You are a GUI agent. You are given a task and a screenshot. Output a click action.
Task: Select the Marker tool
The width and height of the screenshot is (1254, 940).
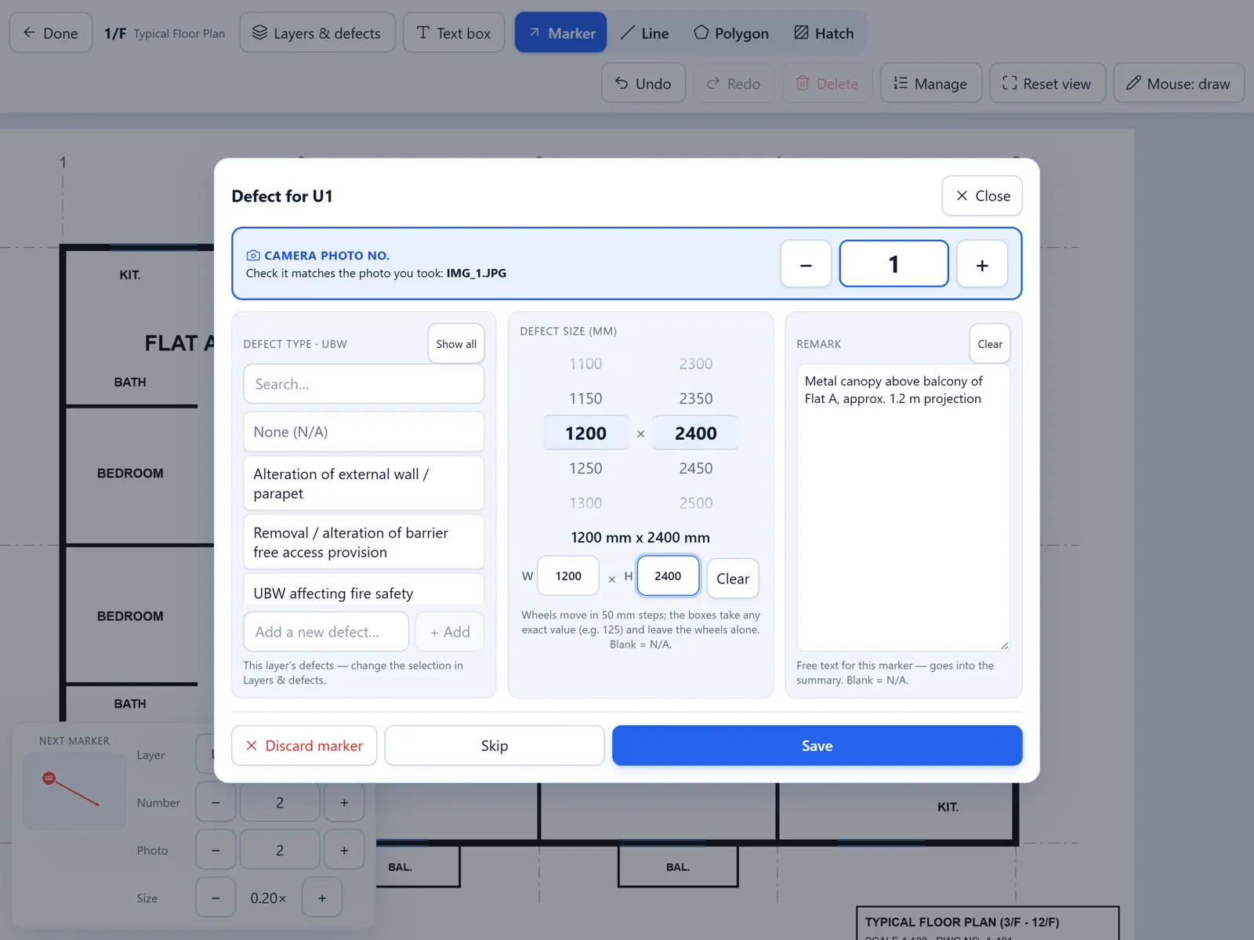pos(560,33)
